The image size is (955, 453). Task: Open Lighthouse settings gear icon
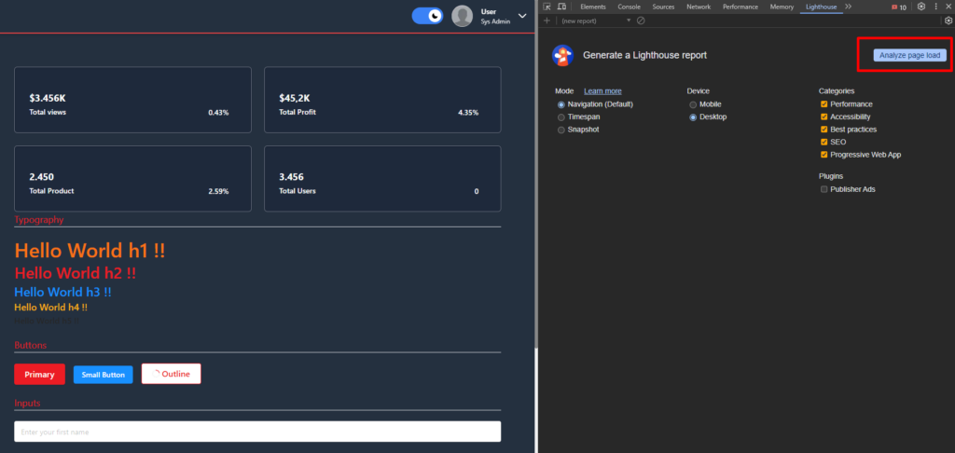click(x=948, y=21)
